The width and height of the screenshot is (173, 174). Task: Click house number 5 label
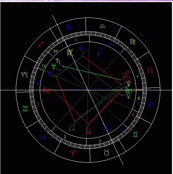click(x=133, y=115)
